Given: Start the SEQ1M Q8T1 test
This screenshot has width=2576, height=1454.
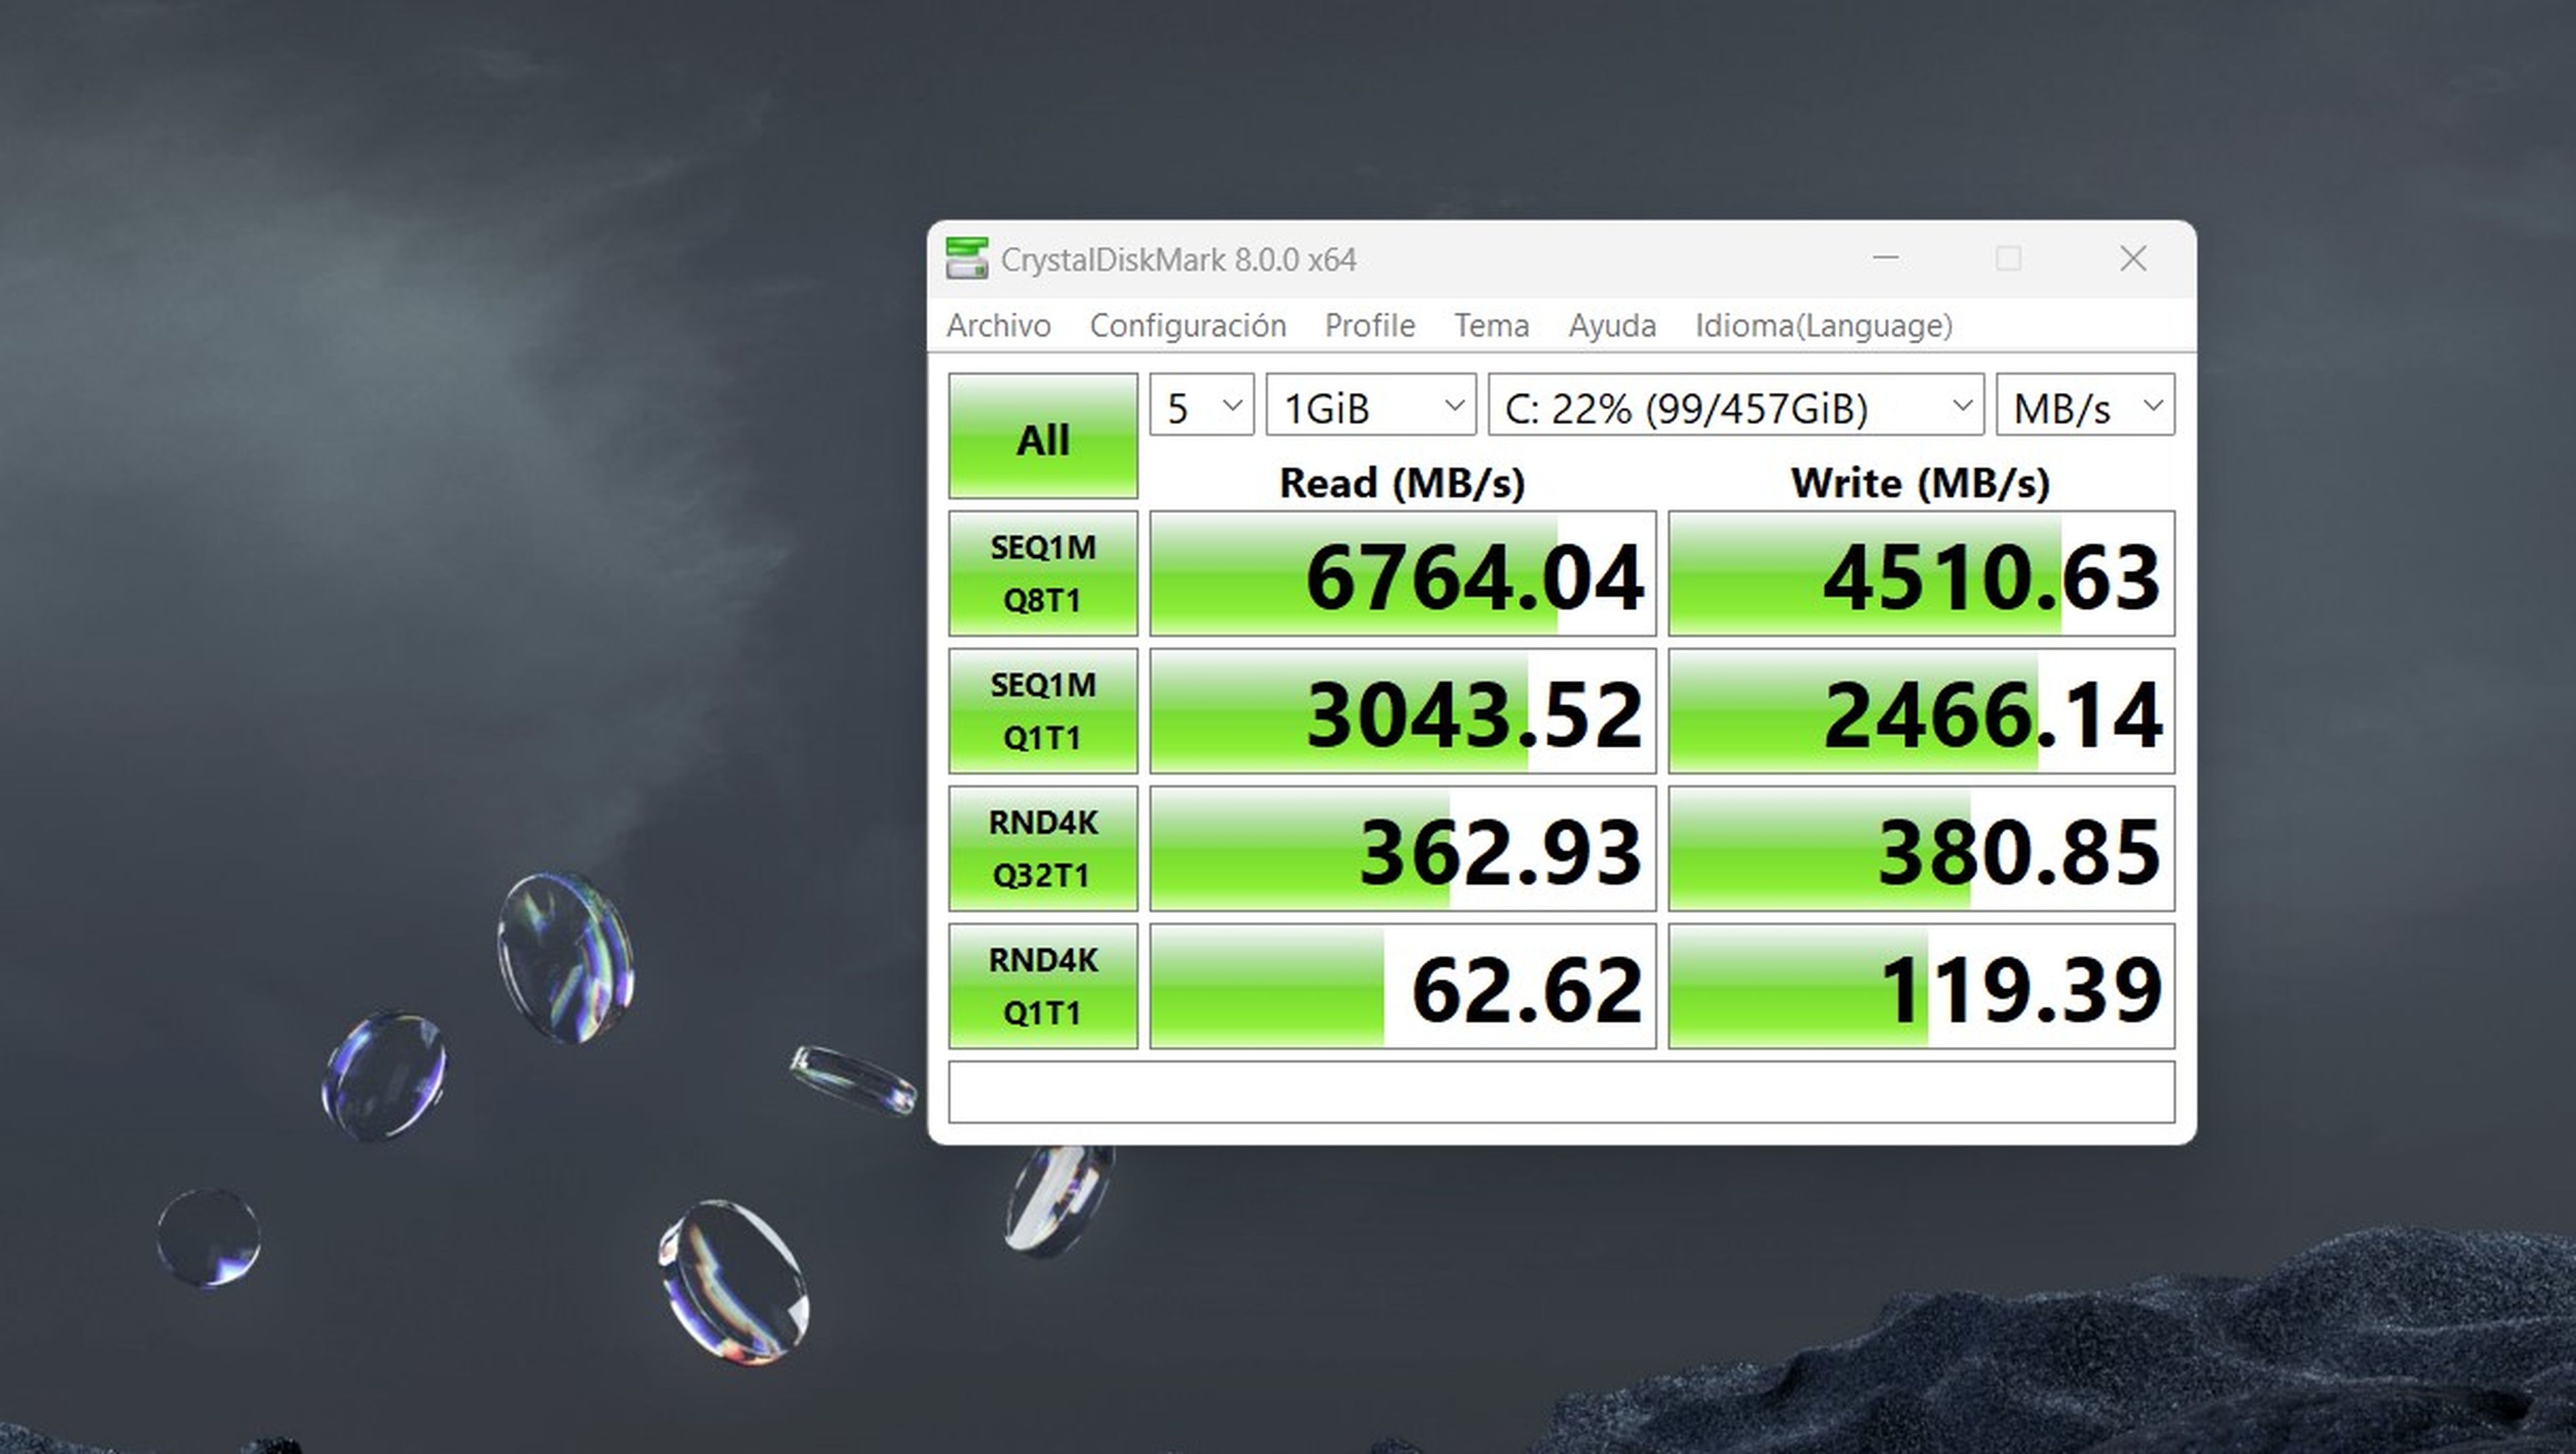Looking at the screenshot, I should coord(1042,573).
